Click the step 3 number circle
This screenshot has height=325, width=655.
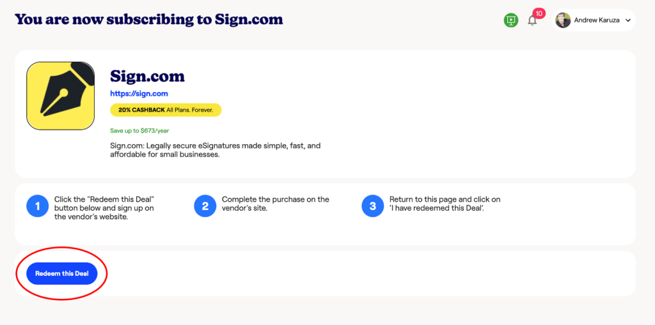(373, 206)
